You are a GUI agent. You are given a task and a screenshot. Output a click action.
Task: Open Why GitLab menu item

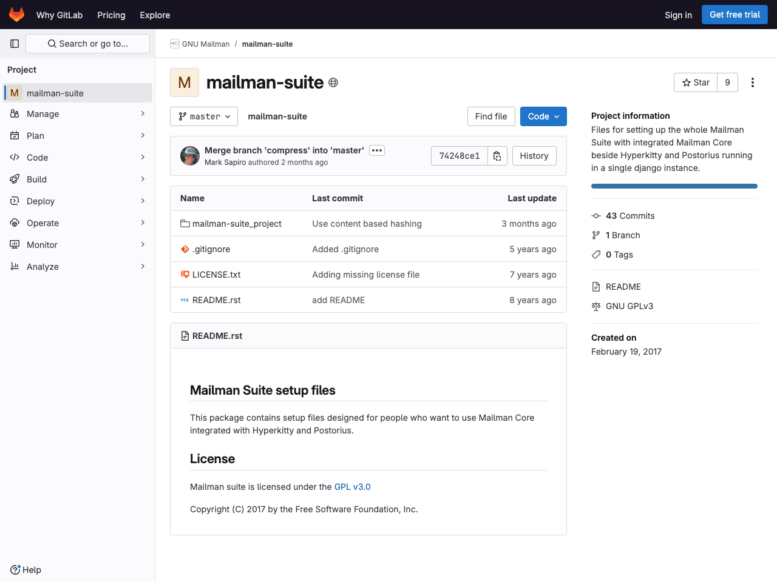[59, 15]
